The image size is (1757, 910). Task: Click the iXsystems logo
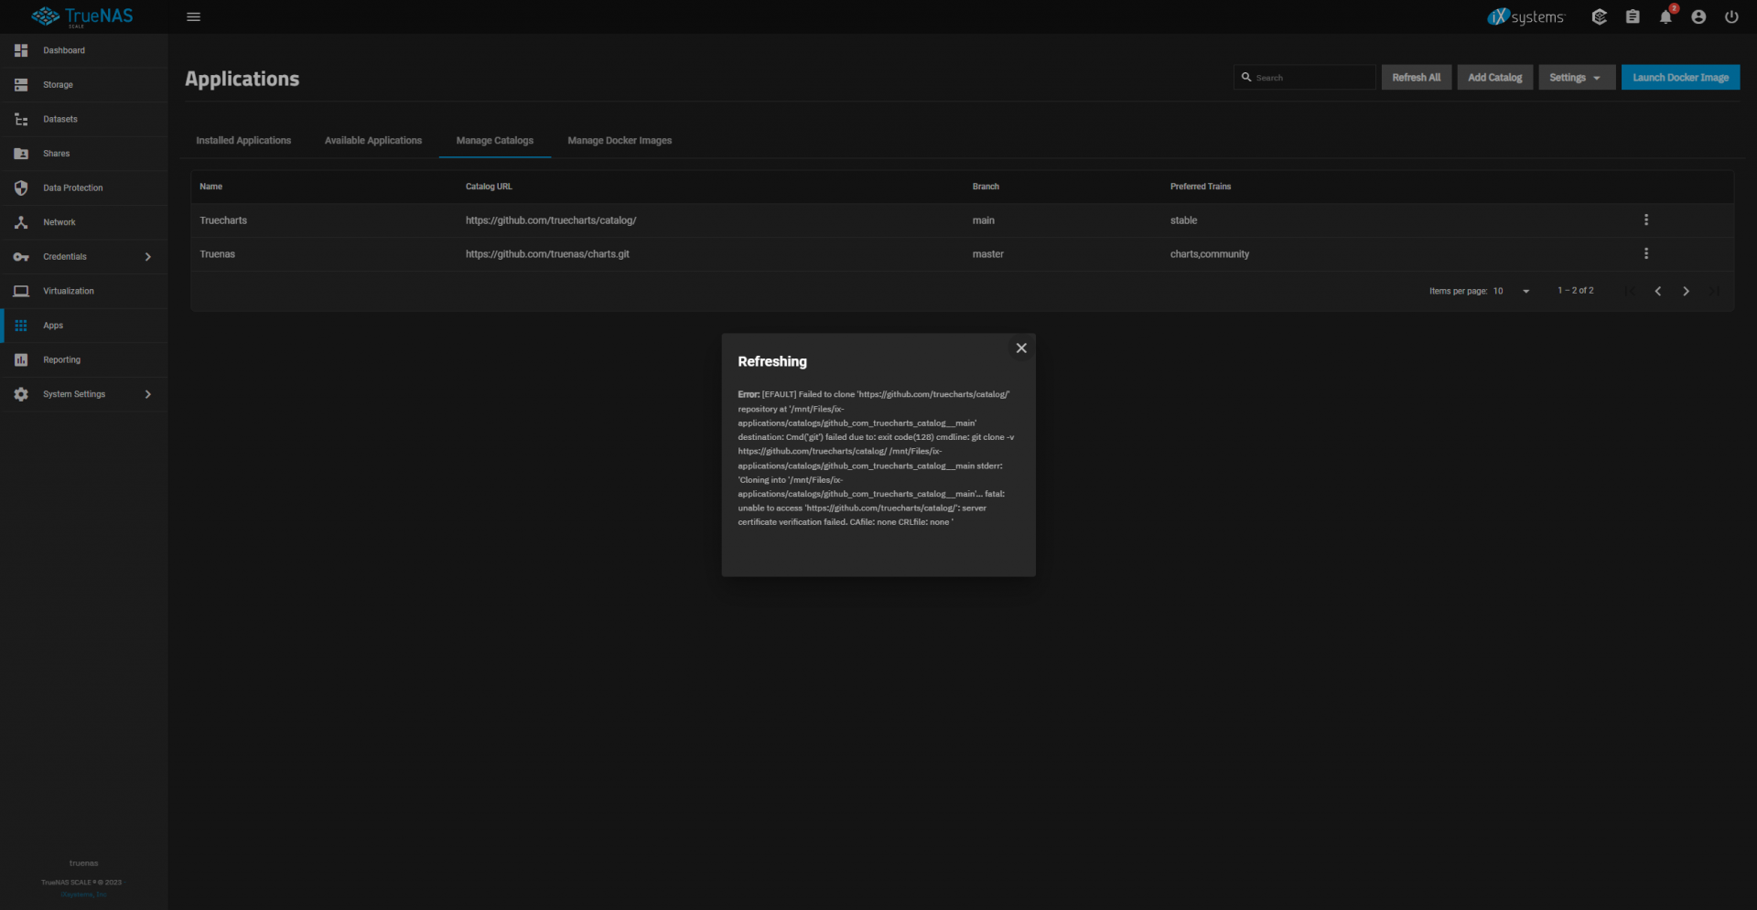coord(1525,16)
